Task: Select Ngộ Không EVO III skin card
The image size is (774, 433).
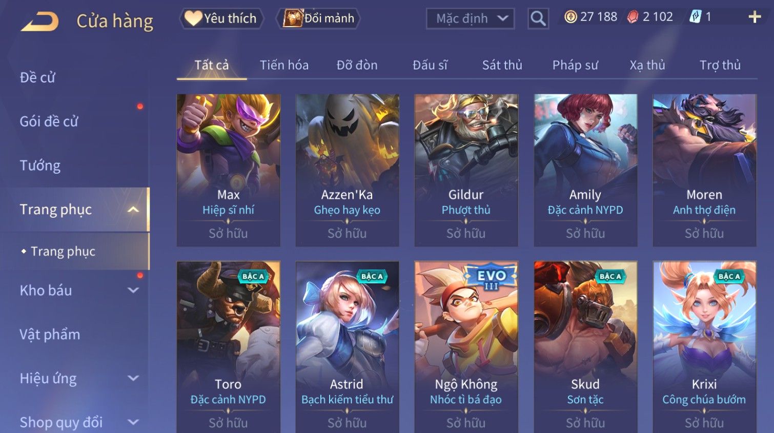Action: [466, 347]
